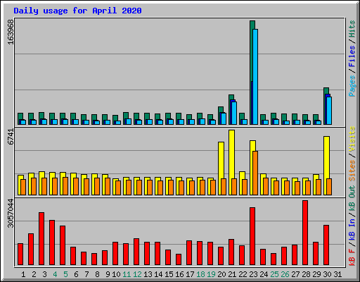Click the light blue Pages bar for day 21
Image resolution: width=360 pixels, height=282 pixels.
234,113
